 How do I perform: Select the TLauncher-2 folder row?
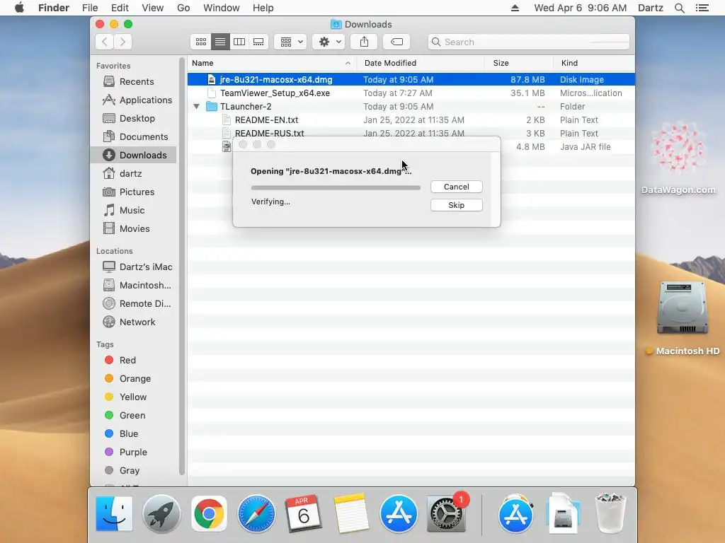click(x=411, y=106)
